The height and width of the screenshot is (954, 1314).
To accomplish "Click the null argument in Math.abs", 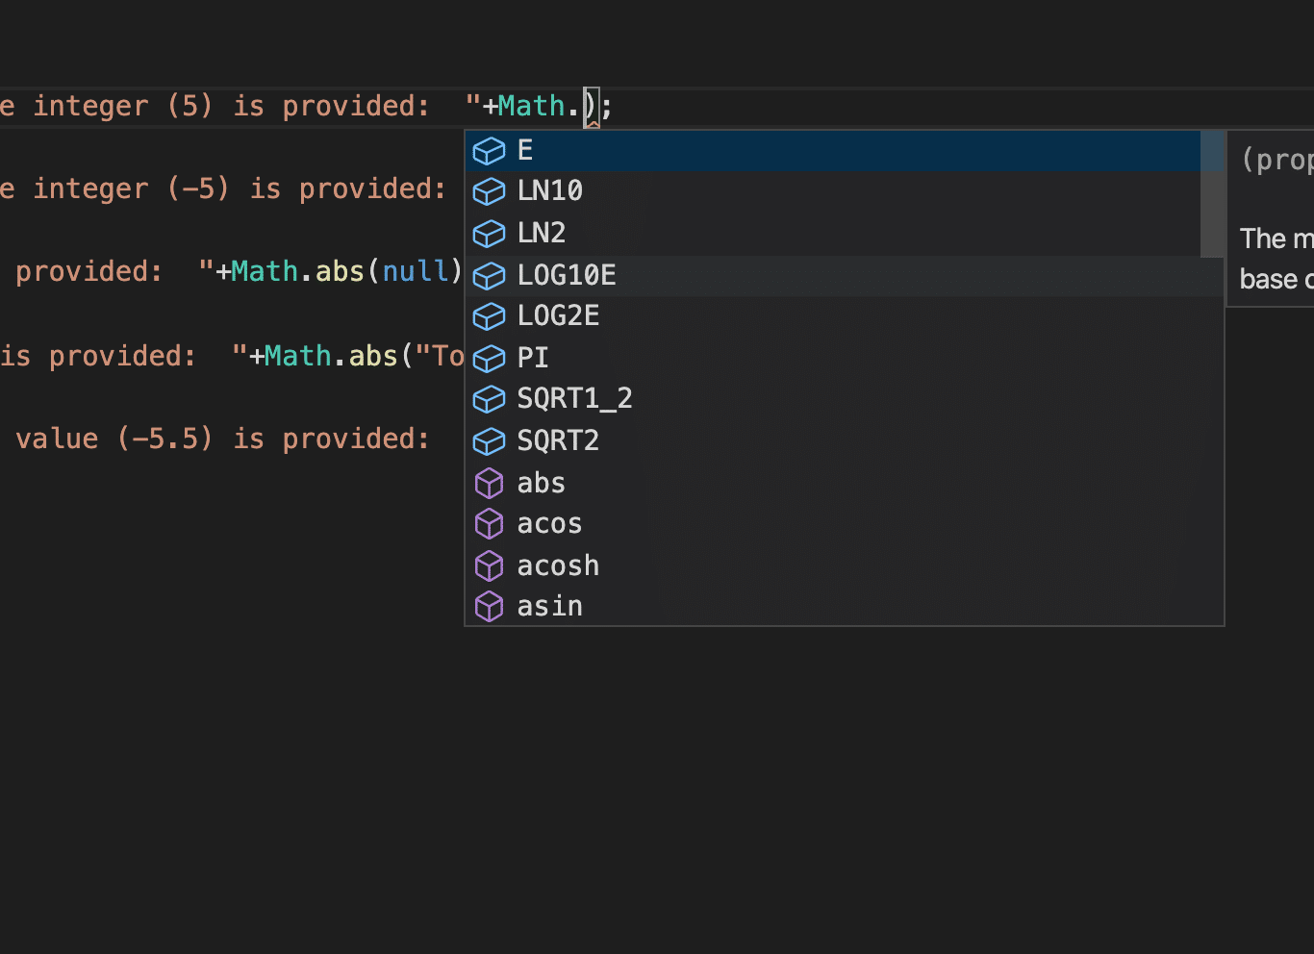I will click(x=416, y=271).
